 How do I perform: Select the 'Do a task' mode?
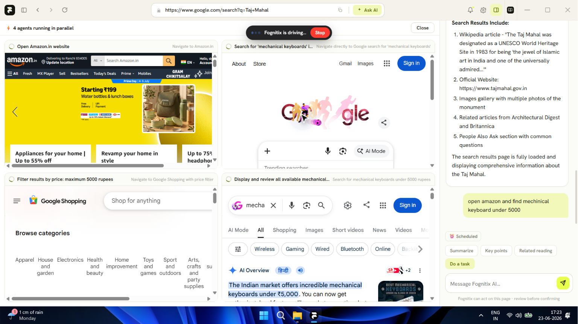coord(460,264)
